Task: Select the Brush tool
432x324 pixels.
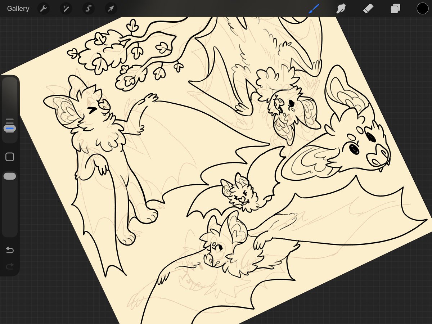Action: tap(314, 9)
